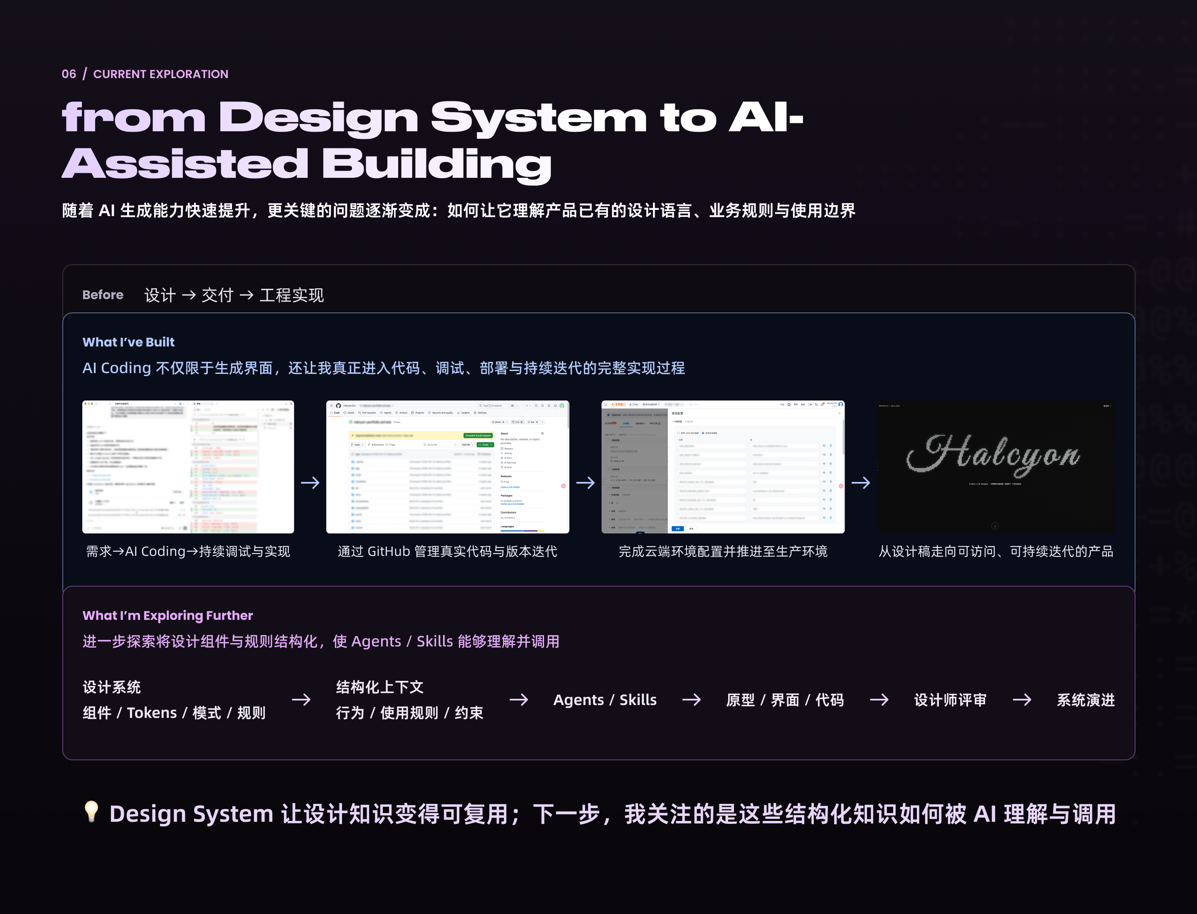Click the 'What I've Built' heading
1197x914 pixels.
tap(128, 342)
